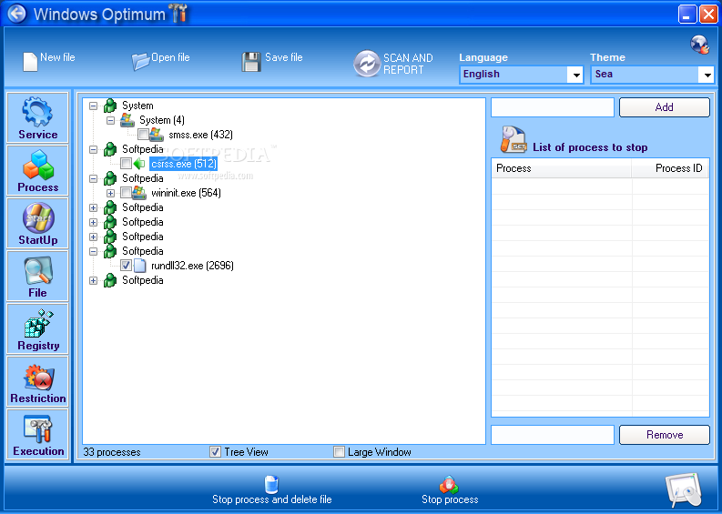Disable the Tree View checkbox

pos(215,452)
